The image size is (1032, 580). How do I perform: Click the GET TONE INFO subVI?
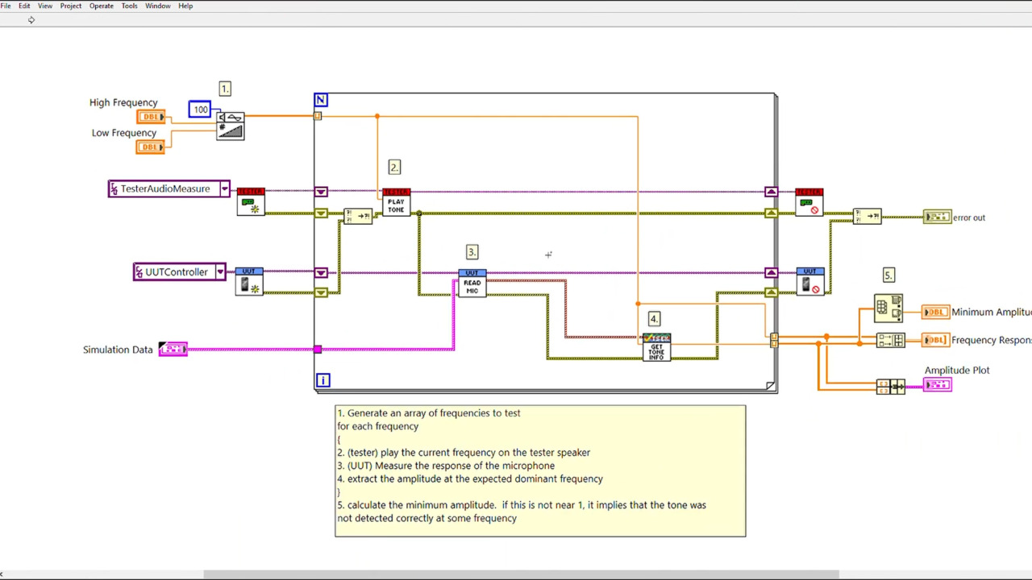[656, 347]
